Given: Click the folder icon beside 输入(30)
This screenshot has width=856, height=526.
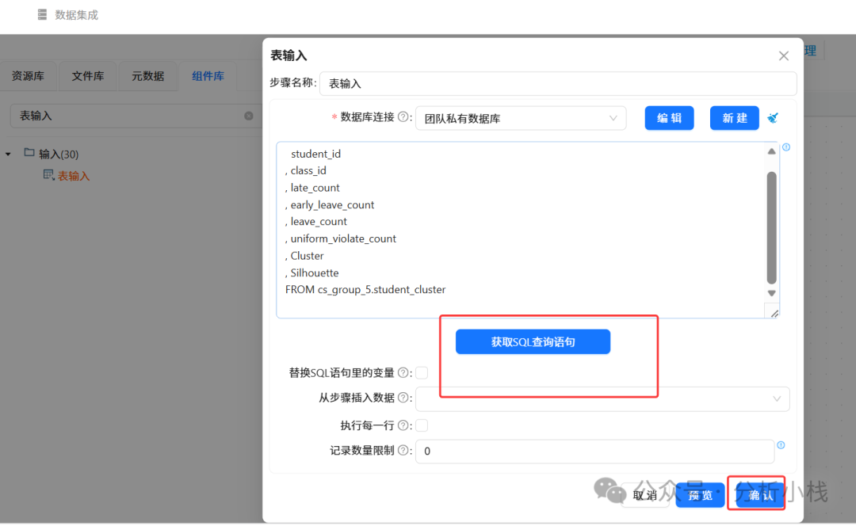Looking at the screenshot, I should click(x=29, y=153).
